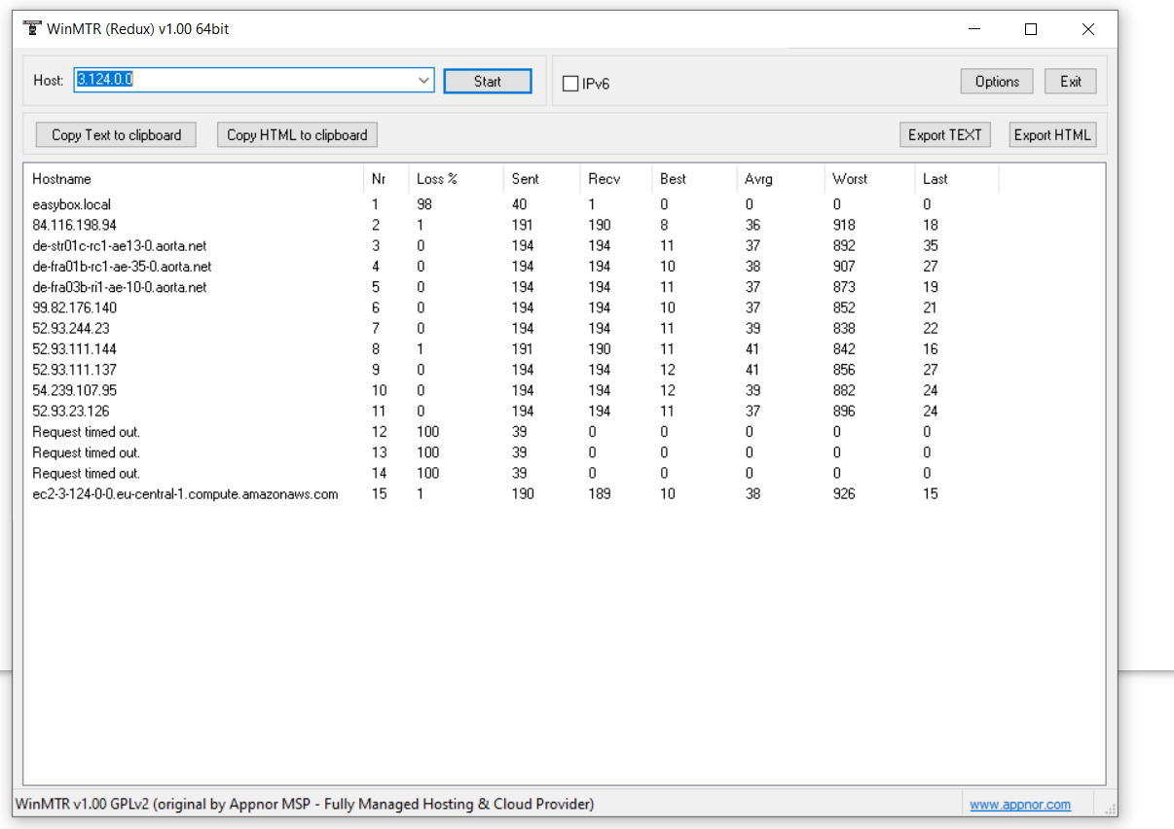Click the Last column header
The width and height of the screenshot is (1174, 829).
(x=956, y=179)
